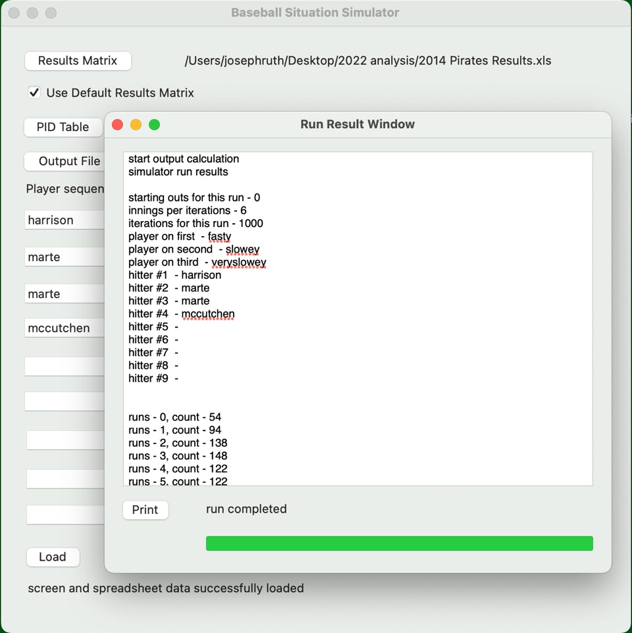Click the 'run completed' status text
Viewport: 632px width, 633px height.
(x=246, y=509)
